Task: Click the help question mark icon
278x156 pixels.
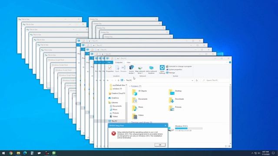Action: [230, 62]
